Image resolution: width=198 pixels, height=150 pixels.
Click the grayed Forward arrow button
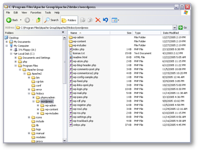point(27,20)
